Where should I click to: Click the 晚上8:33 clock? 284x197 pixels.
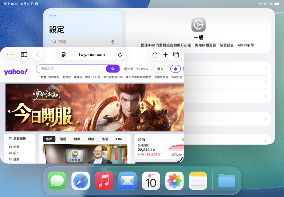(11, 4)
